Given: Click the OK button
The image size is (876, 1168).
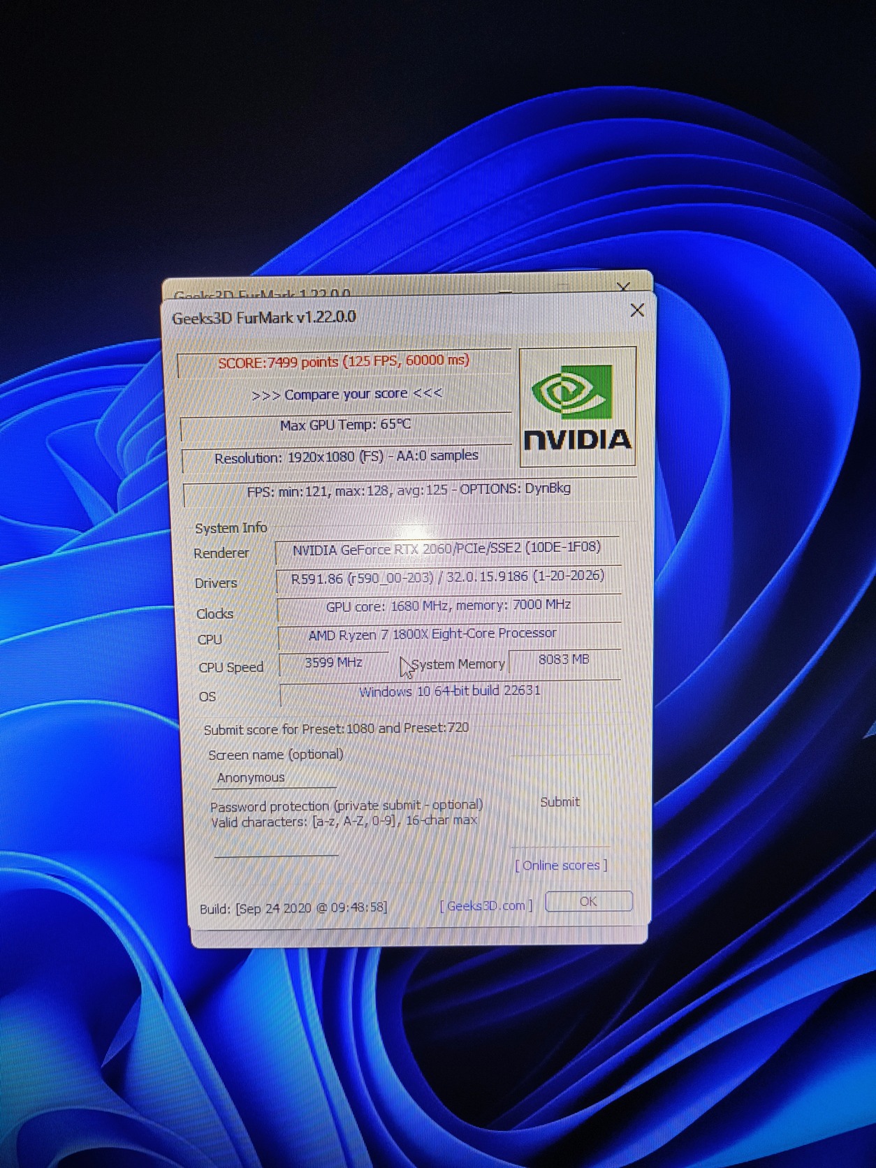Looking at the screenshot, I should [x=588, y=901].
